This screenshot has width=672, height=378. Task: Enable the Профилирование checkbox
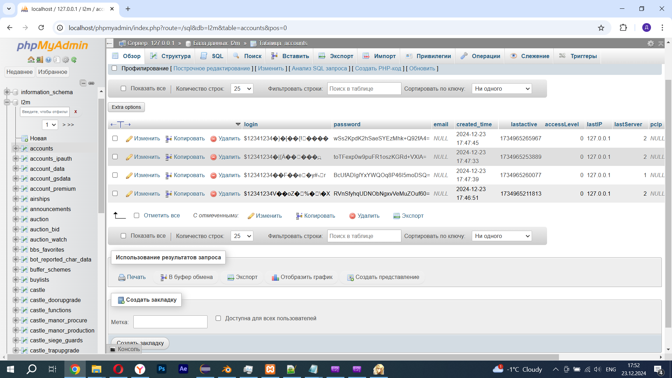[x=114, y=68]
